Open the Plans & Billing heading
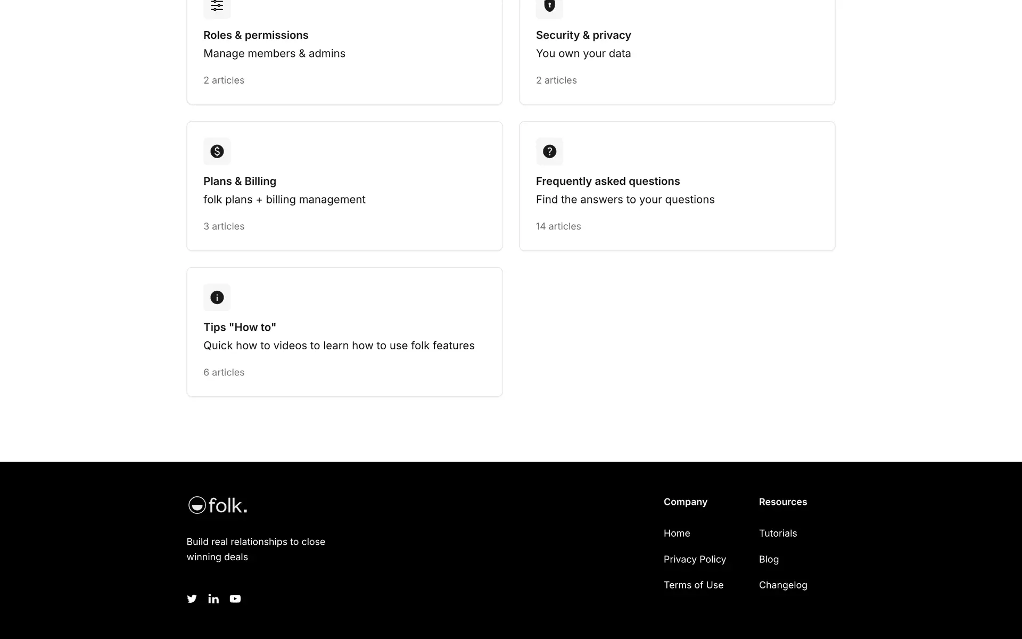Viewport: 1022px width, 639px height. [240, 182]
